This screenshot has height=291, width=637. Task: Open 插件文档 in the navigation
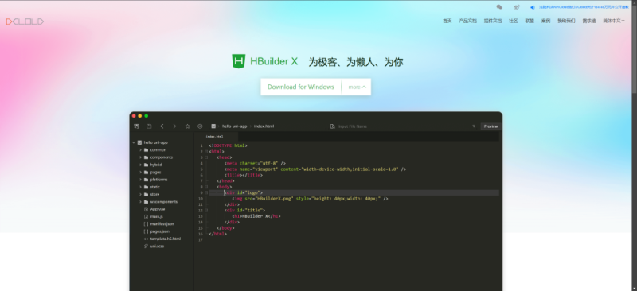(492, 21)
